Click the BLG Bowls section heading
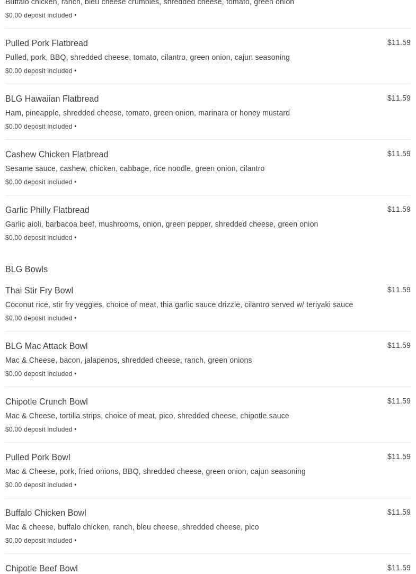 click(x=26, y=269)
